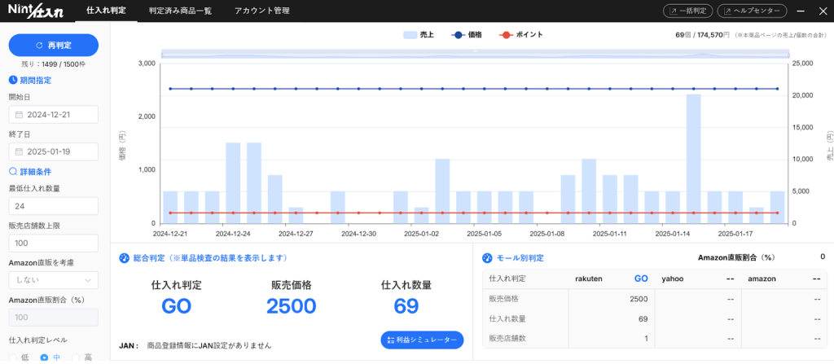Open the 利益シミュレーター button

(x=422, y=340)
